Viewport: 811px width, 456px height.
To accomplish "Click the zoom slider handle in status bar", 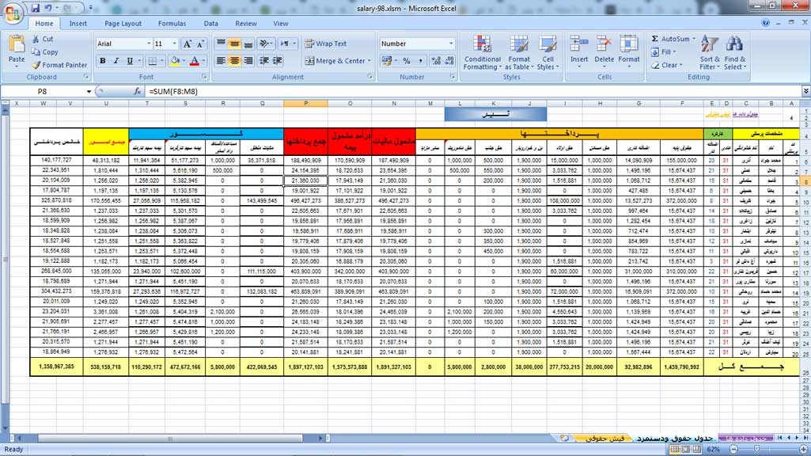I will coord(756,449).
